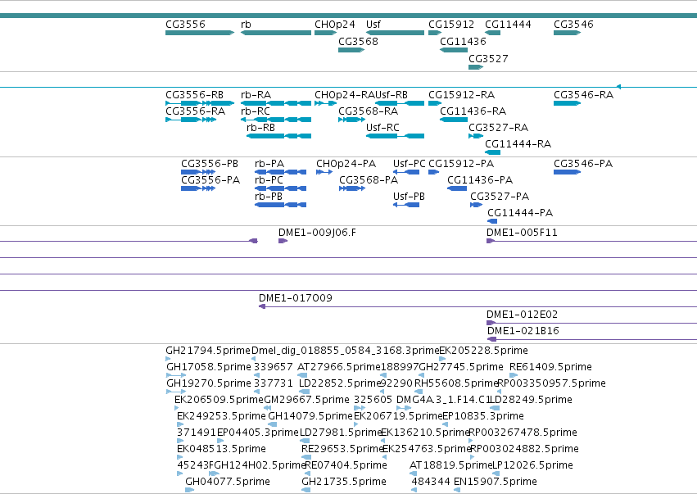697x494 pixels.
Task: Open BAC clone DME1-009J06.F
Action: click(x=283, y=241)
